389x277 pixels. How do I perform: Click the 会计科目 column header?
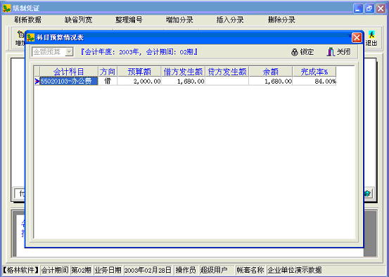pyautogui.click(x=69, y=72)
